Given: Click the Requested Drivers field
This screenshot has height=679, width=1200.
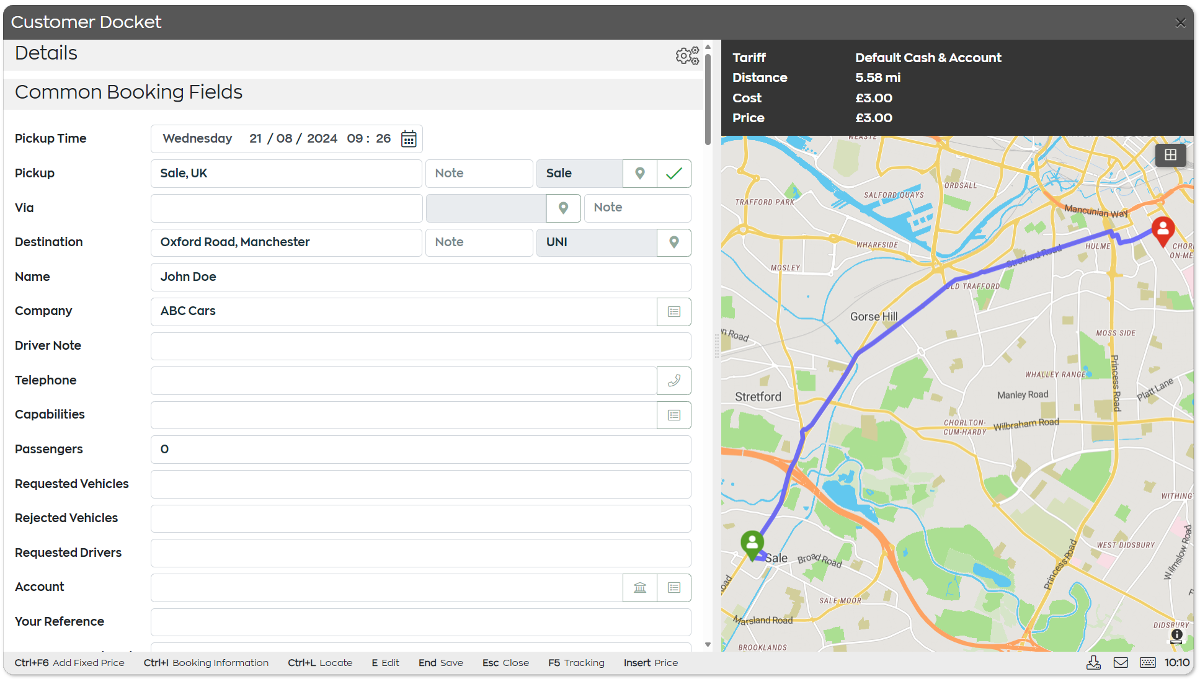Looking at the screenshot, I should coord(421,553).
